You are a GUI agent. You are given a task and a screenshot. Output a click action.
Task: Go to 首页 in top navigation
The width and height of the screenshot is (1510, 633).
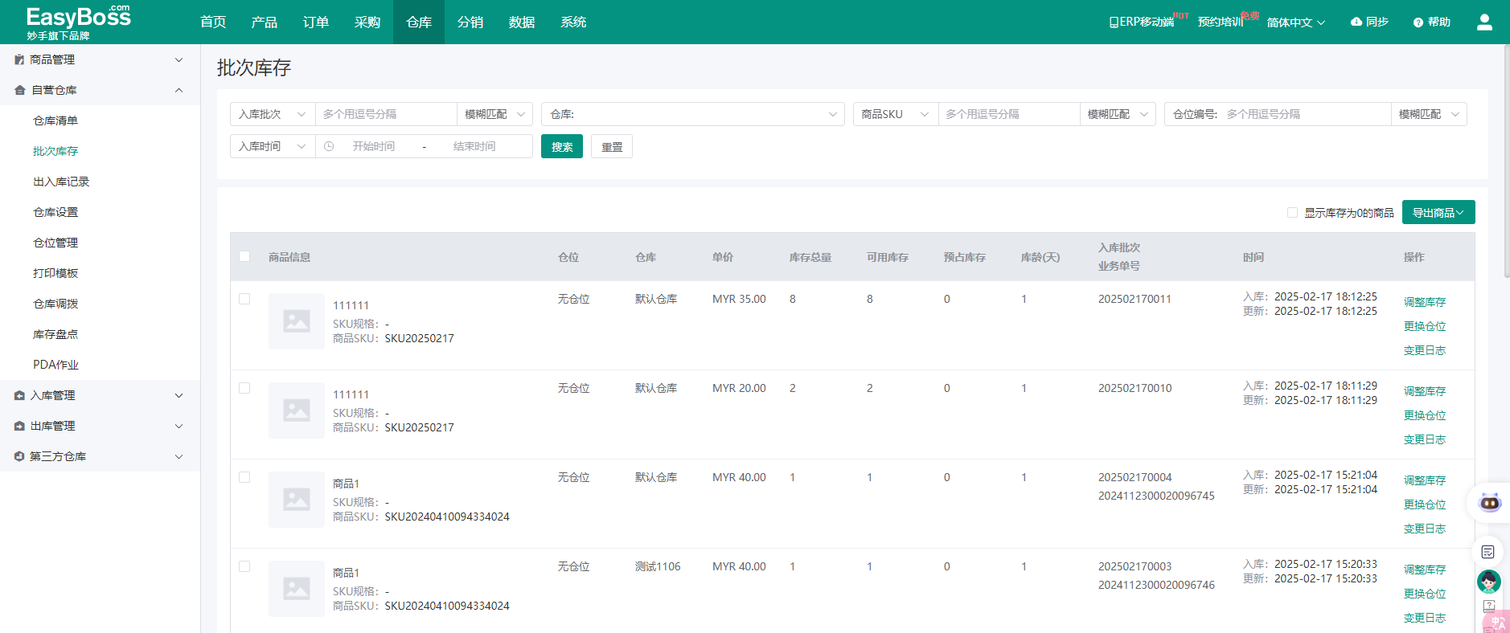[x=213, y=22]
